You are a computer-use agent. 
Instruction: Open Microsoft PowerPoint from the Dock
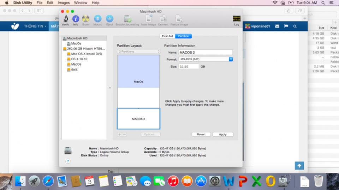click(x=243, y=181)
